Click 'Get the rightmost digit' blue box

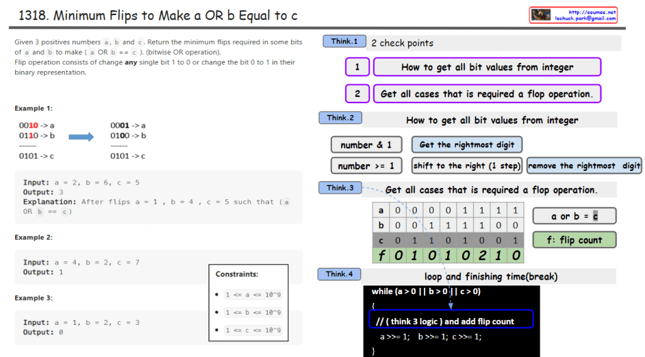pos(467,145)
